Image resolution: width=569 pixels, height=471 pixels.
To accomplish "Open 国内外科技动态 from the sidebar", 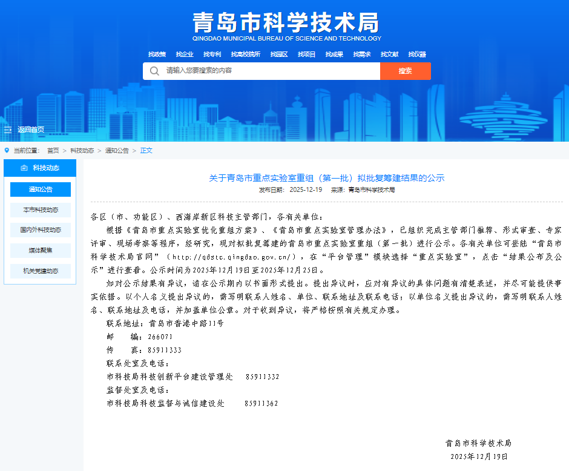I will 40,230.
